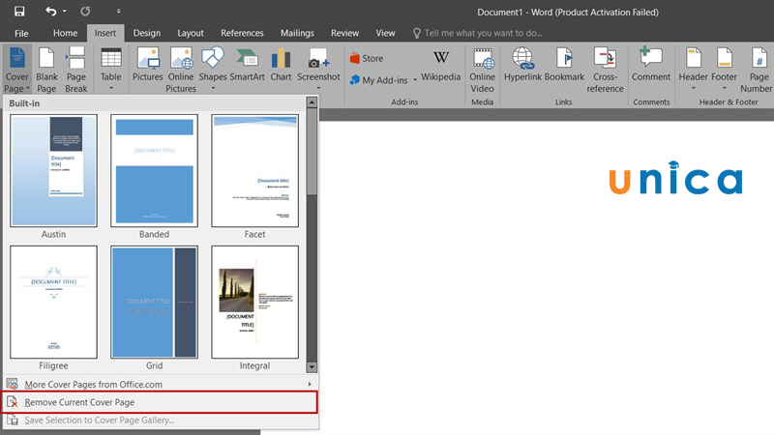Open the View ribbon tab
The width and height of the screenshot is (774, 435).
[385, 33]
